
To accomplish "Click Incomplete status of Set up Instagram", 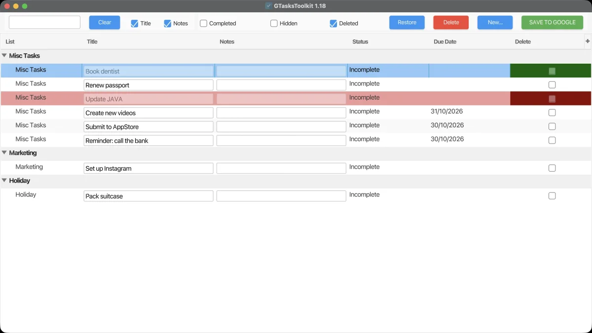I will pos(365,167).
